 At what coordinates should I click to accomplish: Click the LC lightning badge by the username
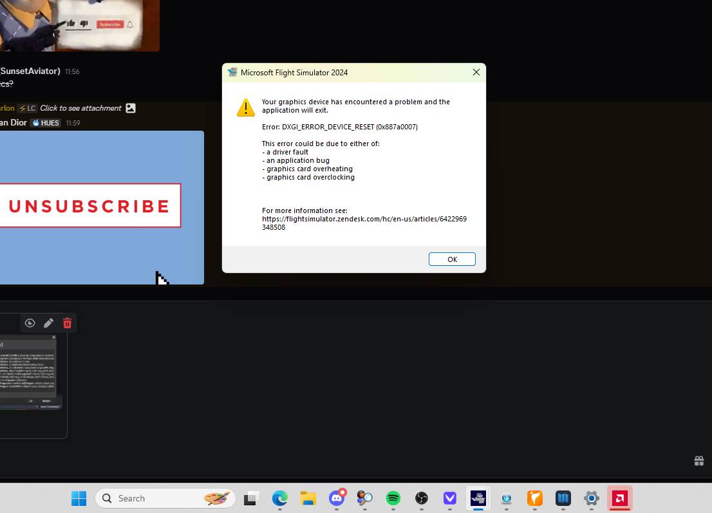pyautogui.click(x=27, y=107)
